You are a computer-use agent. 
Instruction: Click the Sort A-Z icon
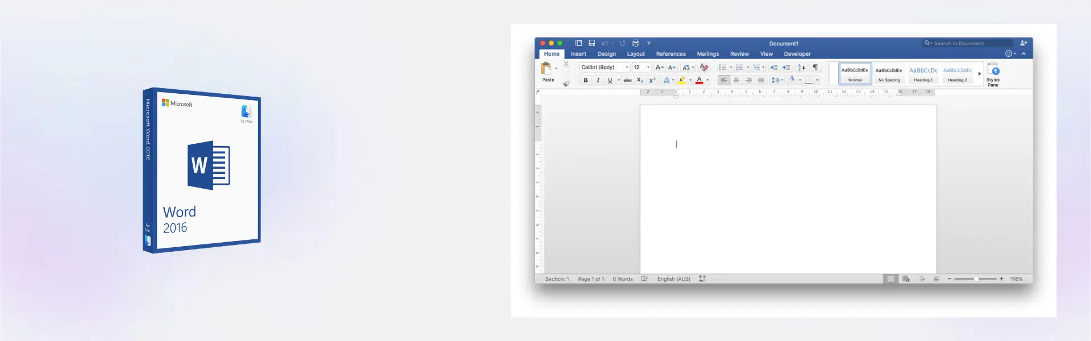801,67
